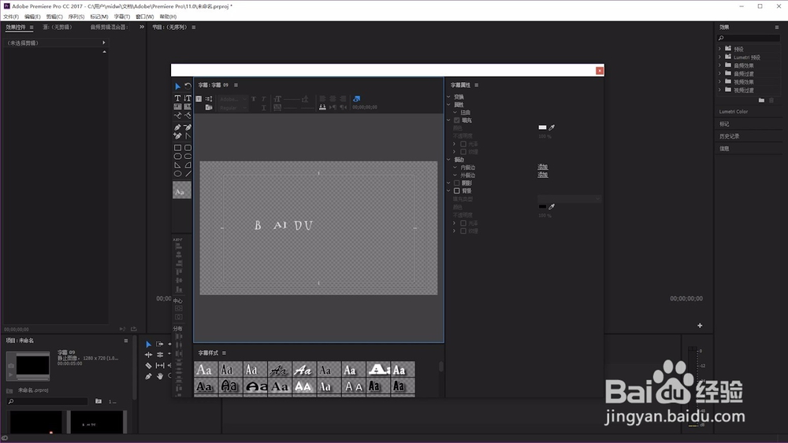Open the Edit menu

point(32,17)
